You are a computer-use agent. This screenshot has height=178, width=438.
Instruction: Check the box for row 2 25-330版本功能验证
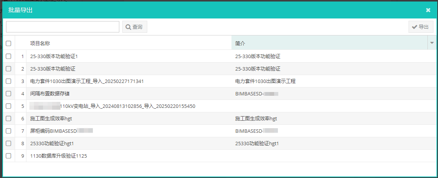(x=8, y=69)
